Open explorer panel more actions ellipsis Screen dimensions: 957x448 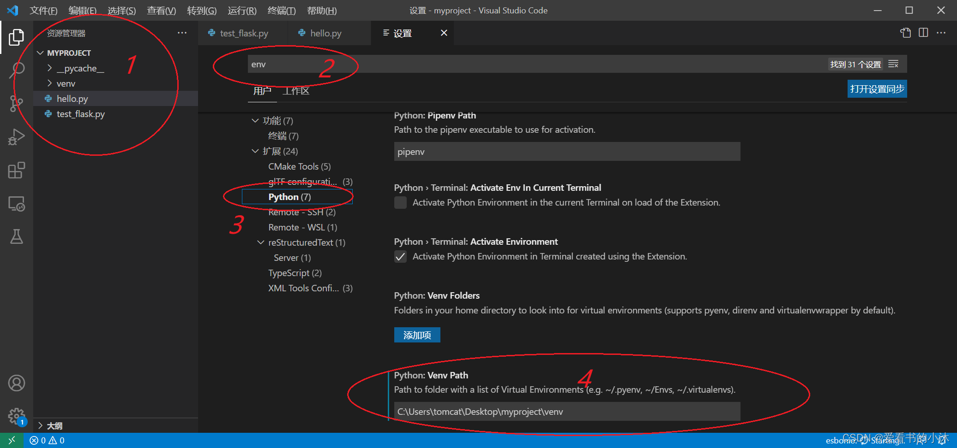click(x=182, y=33)
